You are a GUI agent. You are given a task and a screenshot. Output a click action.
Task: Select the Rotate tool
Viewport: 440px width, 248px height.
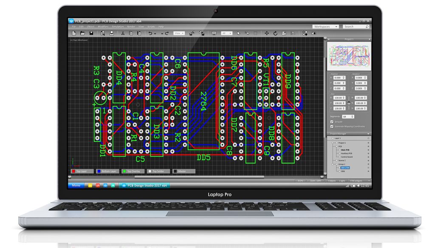(x=276, y=34)
